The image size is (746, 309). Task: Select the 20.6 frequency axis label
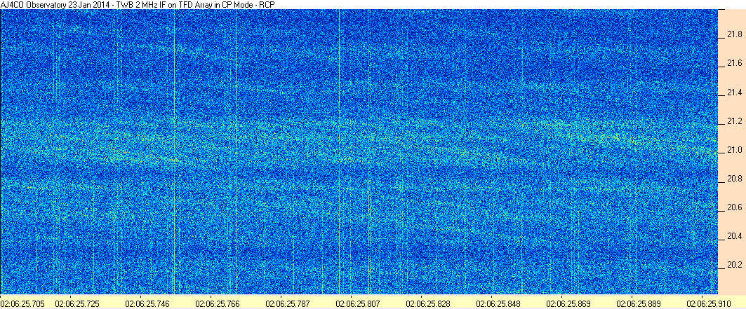pos(735,207)
